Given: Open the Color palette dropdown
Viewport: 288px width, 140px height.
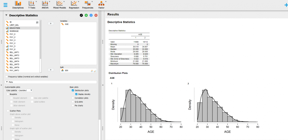Looking at the screenshot, I should [25, 90].
